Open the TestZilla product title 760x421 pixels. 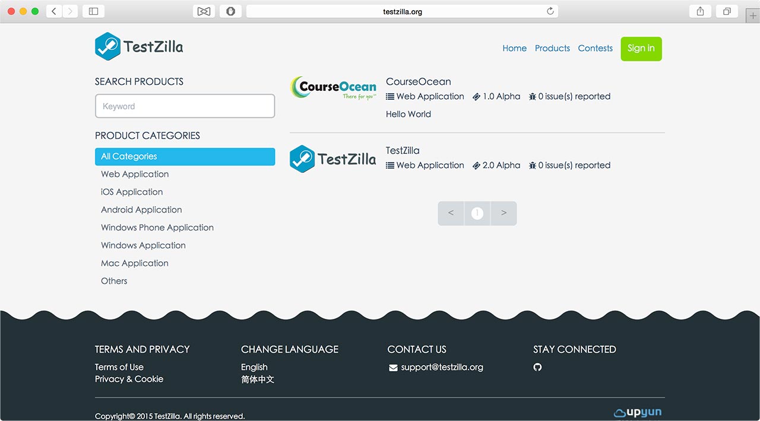[x=403, y=150]
